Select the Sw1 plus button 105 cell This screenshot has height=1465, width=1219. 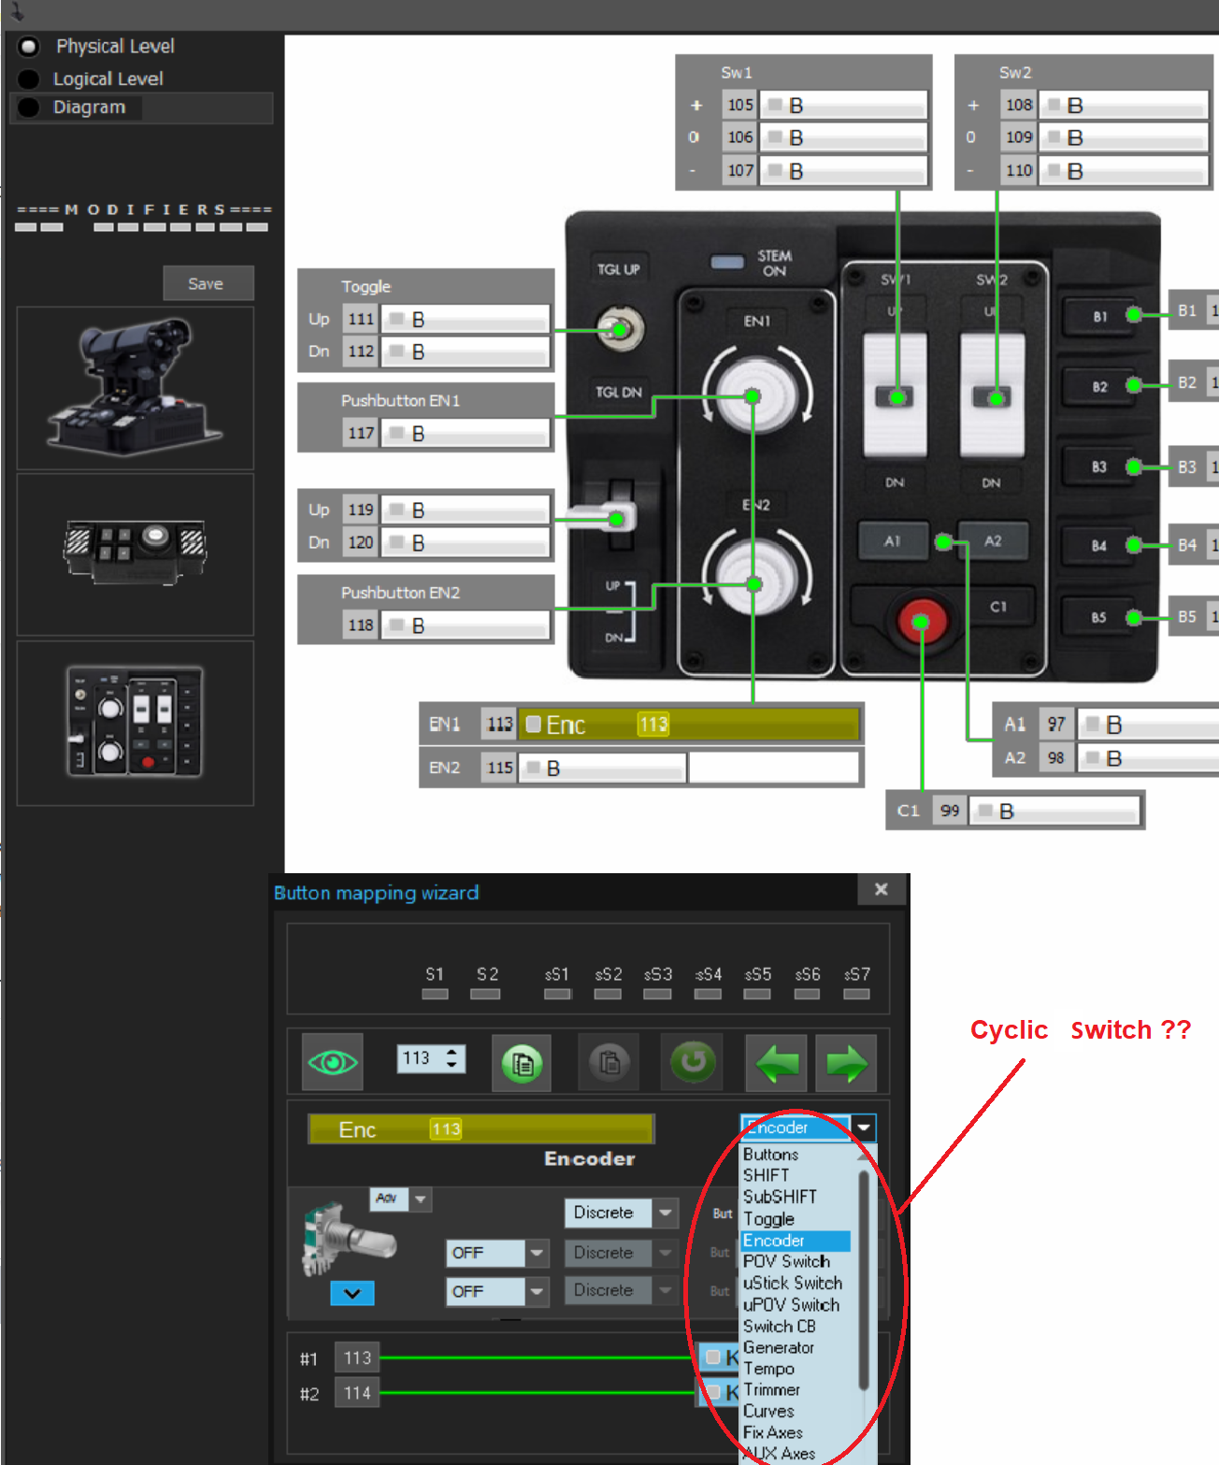pos(843,105)
